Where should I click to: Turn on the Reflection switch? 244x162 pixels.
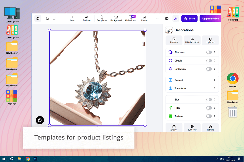coord(209,69)
